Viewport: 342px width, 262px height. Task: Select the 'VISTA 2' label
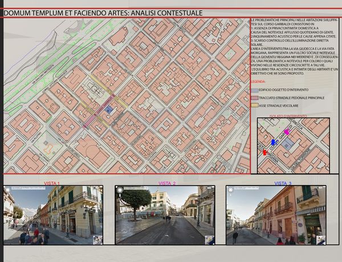click(166, 183)
